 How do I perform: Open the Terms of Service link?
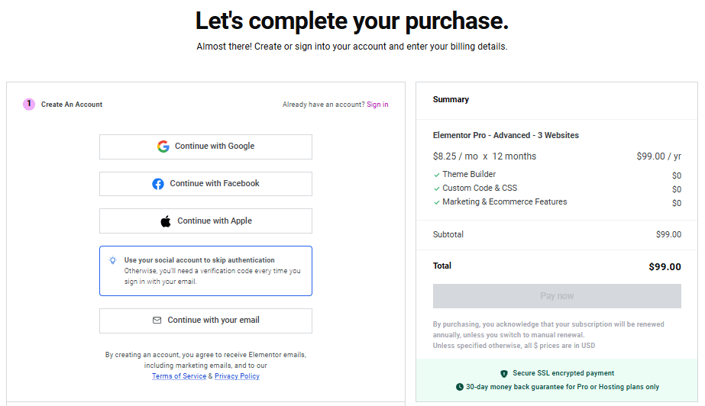pos(179,376)
